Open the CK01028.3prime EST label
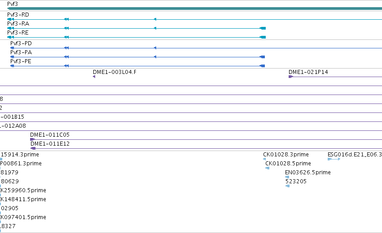Screen dimensions: 382x233 (x=286, y=155)
